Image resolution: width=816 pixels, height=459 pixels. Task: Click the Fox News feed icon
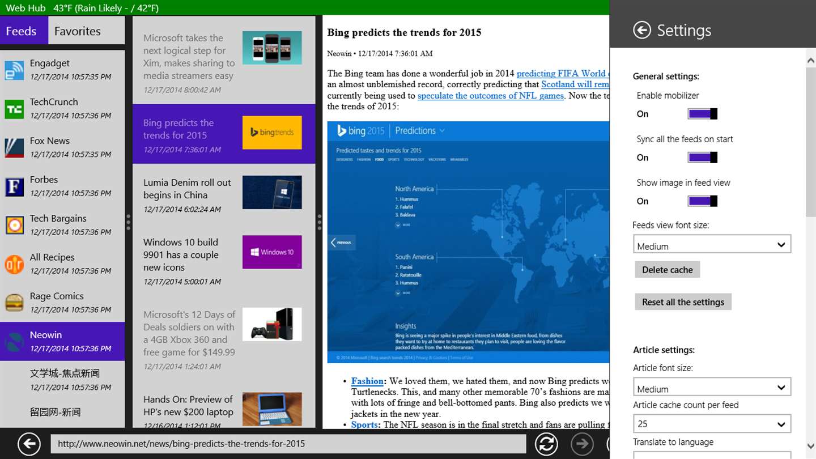point(14,147)
